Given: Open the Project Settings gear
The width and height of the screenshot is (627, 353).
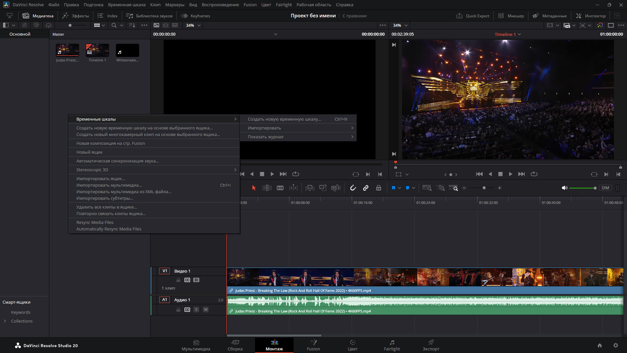Looking at the screenshot, I should point(616,345).
